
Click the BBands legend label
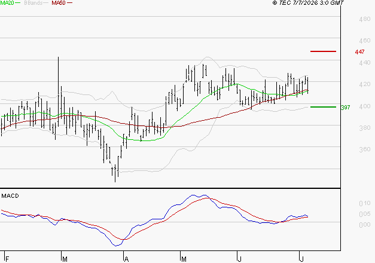(33, 3)
